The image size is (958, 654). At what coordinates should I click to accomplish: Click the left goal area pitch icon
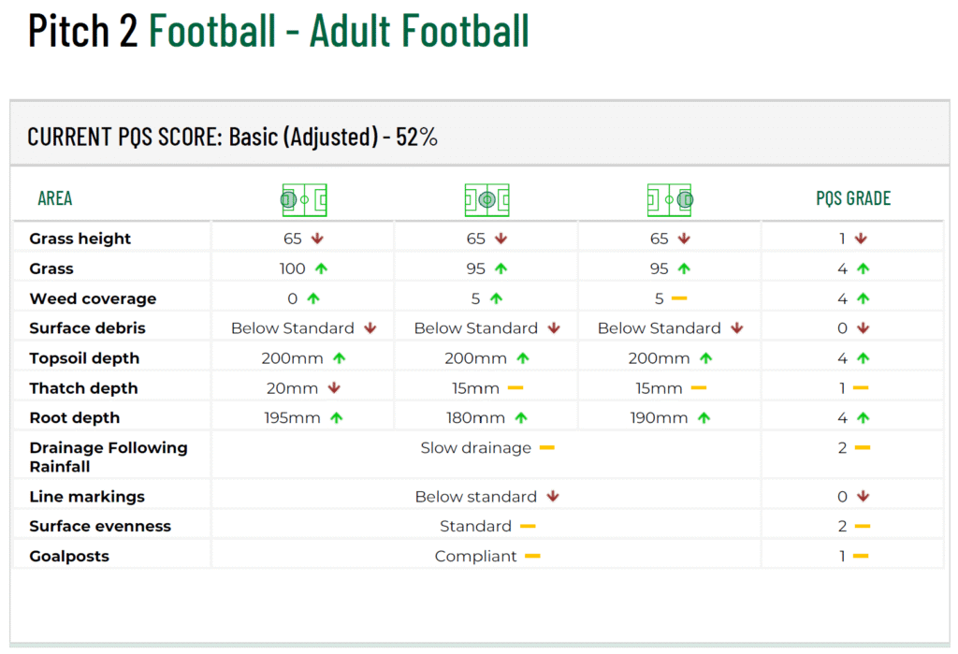click(304, 200)
